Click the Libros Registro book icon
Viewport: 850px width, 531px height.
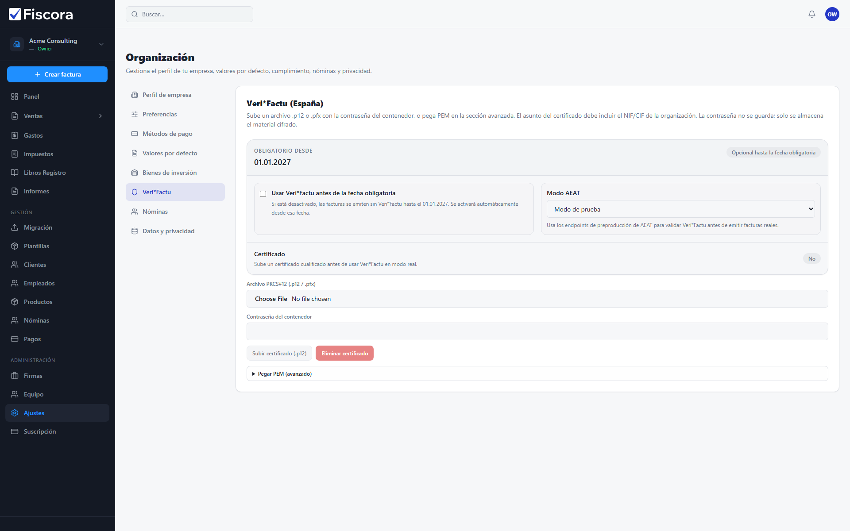click(x=15, y=173)
